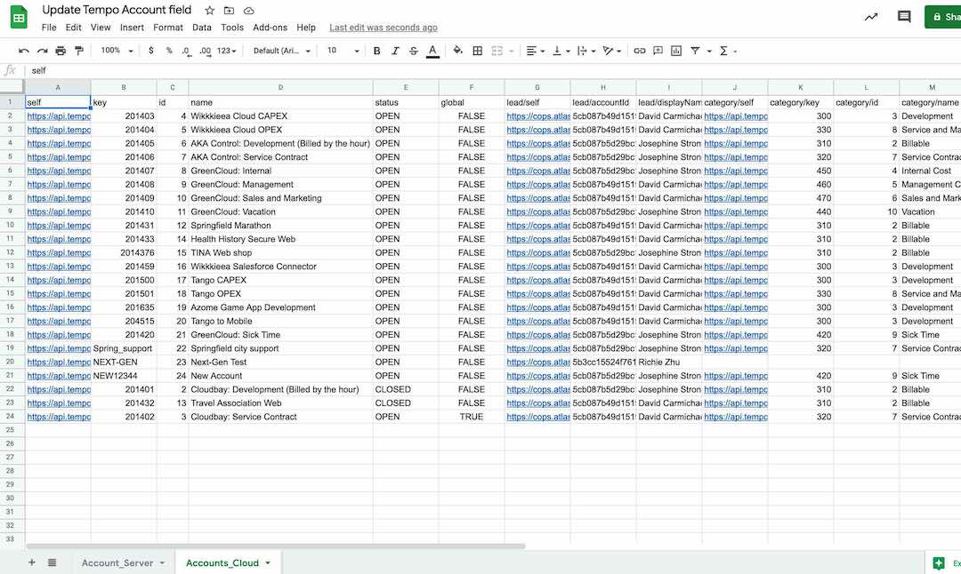Toggle italic formatting
The height and width of the screenshot is (574, 961).
tap(395, 51)
